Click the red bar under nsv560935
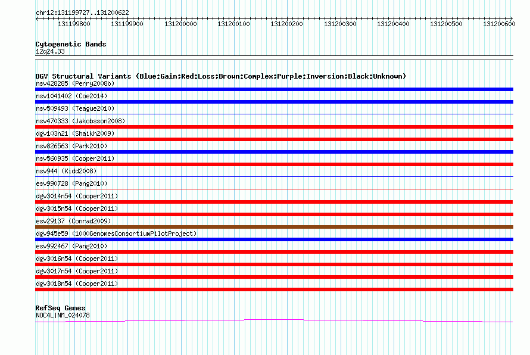 [x=274, y=164]
